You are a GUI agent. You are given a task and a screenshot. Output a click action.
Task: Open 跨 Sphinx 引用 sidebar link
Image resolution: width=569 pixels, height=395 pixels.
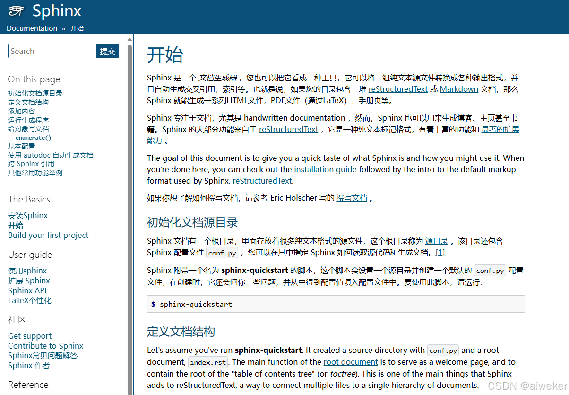[x=31, y=164]
